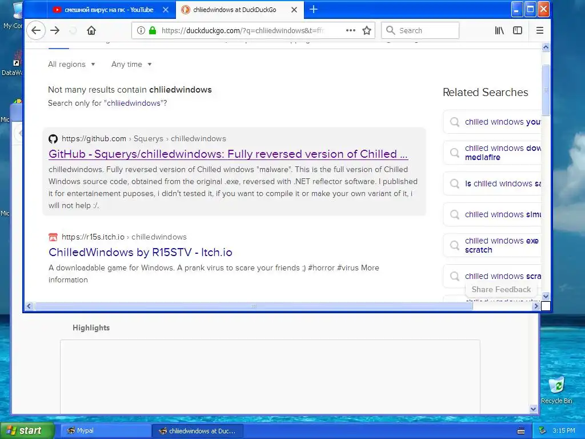Expand the Any time filter dropdown
Image resolution: width=585 pixels, height=439 pixels.
click(x=131, y=64)
